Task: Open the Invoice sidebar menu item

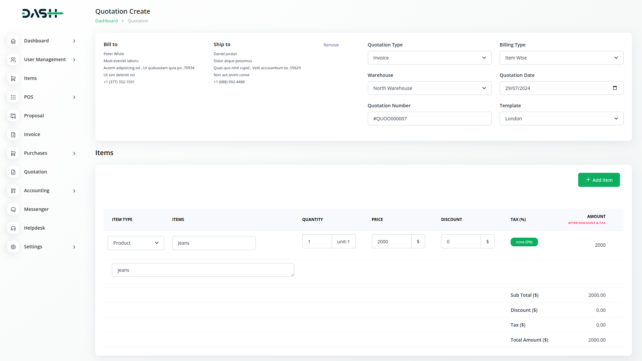Action: (32, 134)
